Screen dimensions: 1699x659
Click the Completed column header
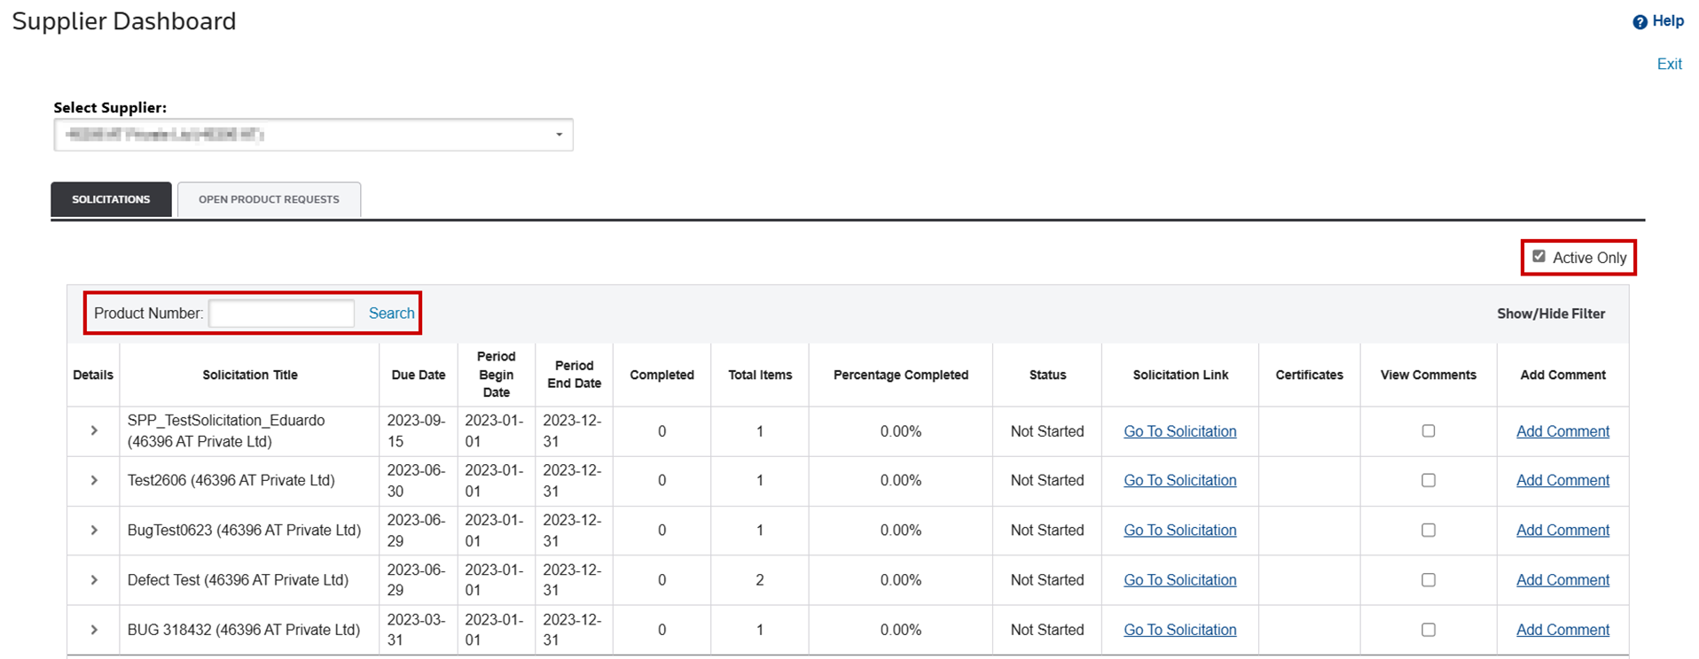tap(662, 375)
